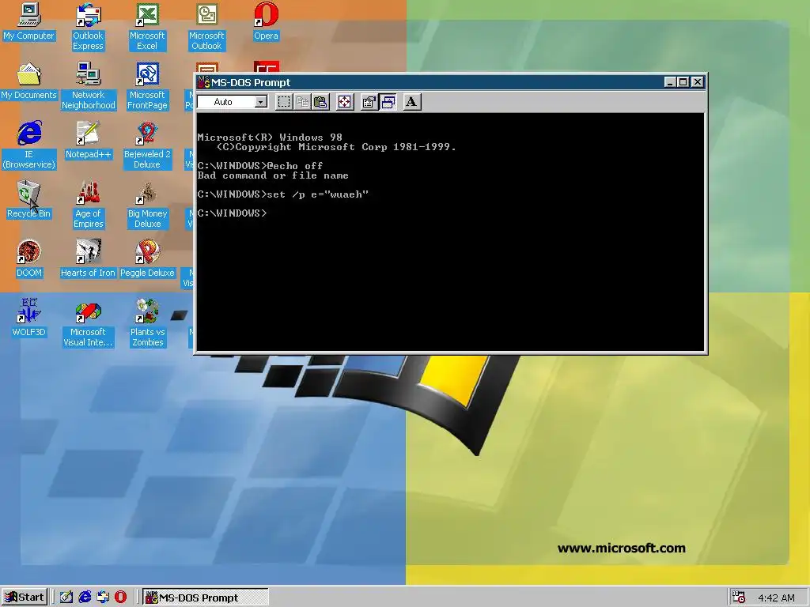Select the IE (Browservice) icon
Screen dimensions: 810x607
pyautogui.click(x=28, y=145)
